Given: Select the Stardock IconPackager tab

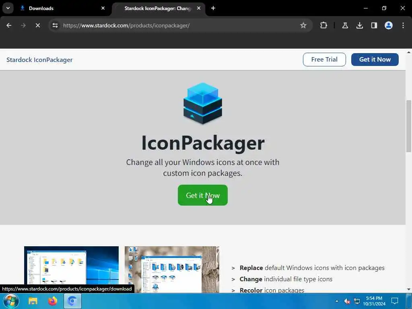Looking at the screenshot, I should [x=158, y=8].
